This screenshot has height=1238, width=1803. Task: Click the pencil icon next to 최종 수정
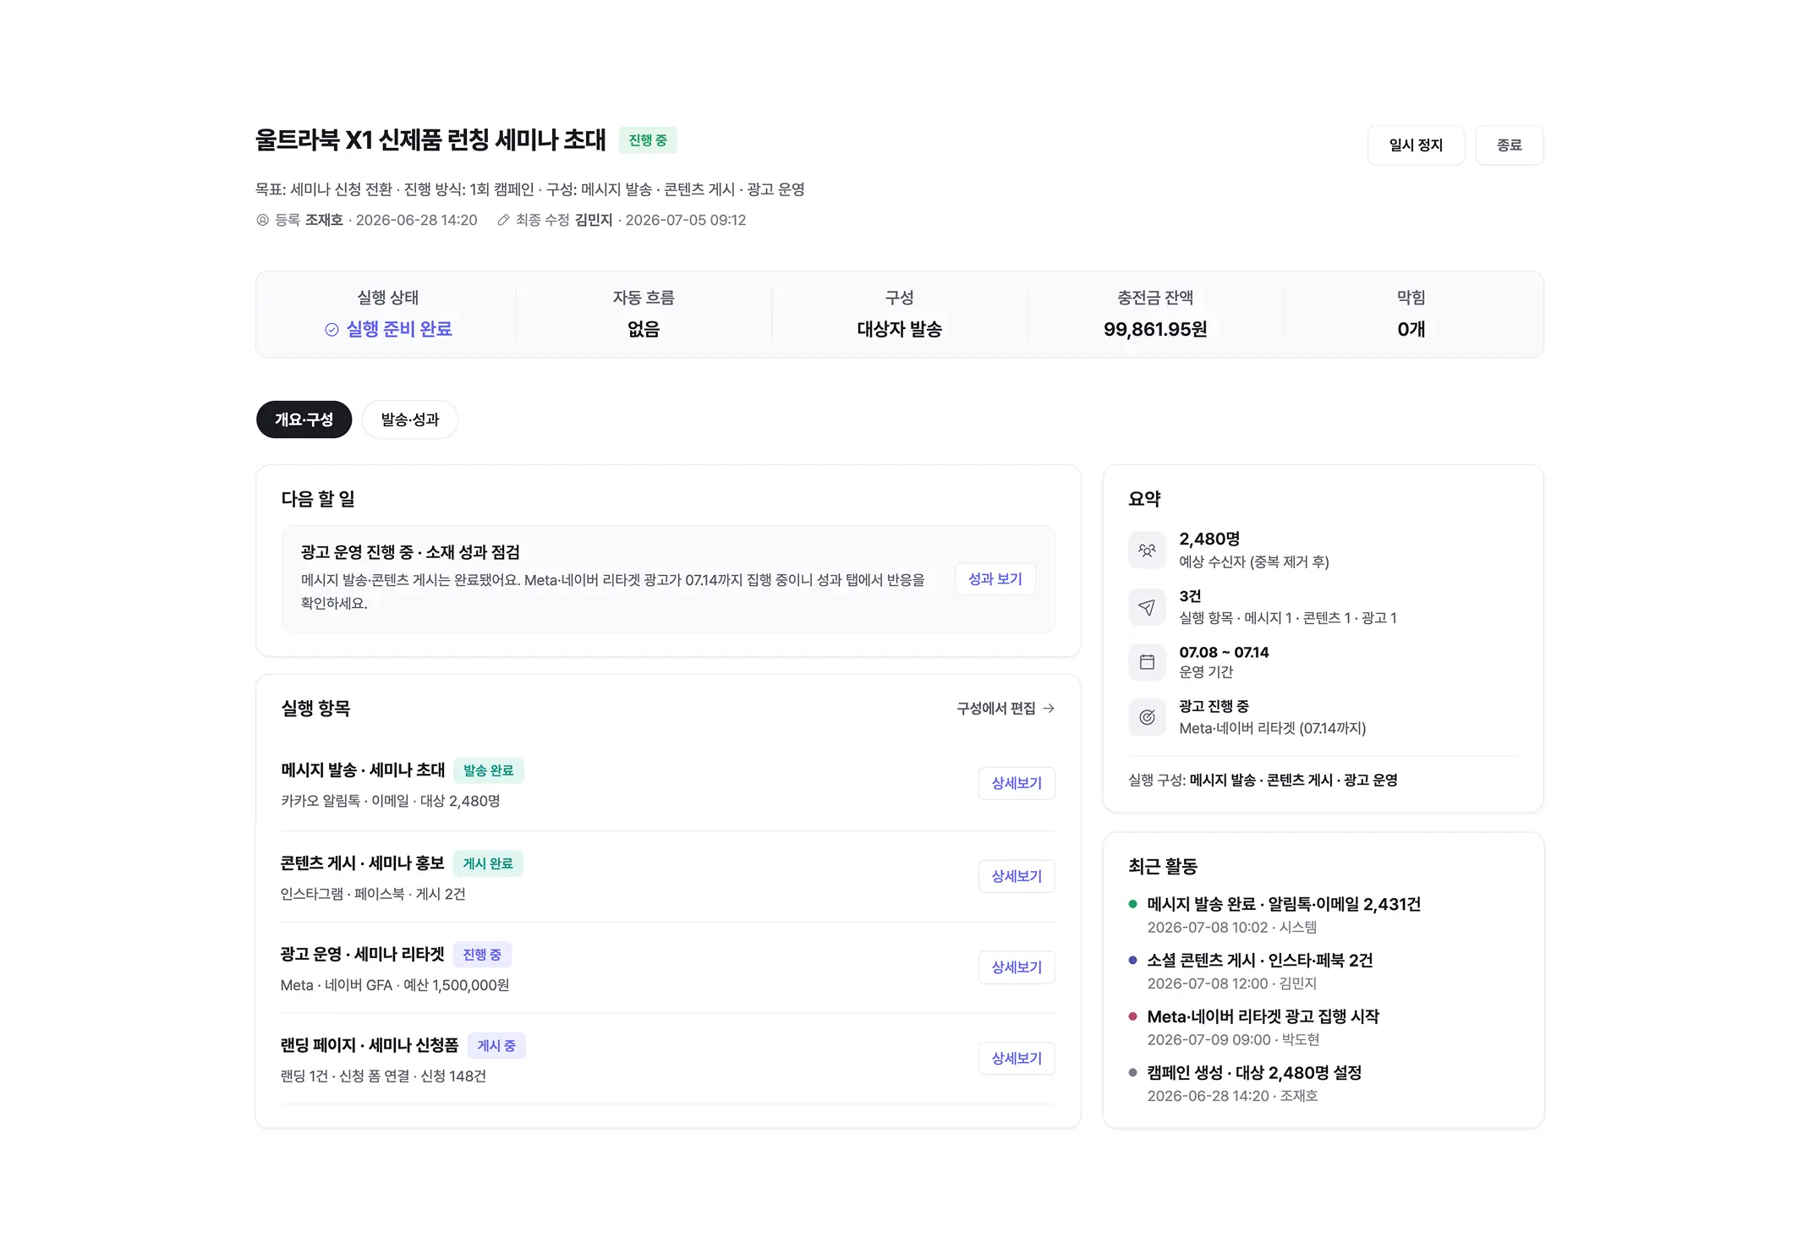click(503, 220)
